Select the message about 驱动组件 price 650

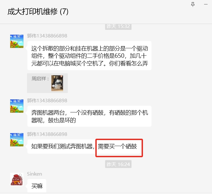click(89, 56)
